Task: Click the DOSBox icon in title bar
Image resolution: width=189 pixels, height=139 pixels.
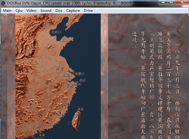Action: [3, 3]
